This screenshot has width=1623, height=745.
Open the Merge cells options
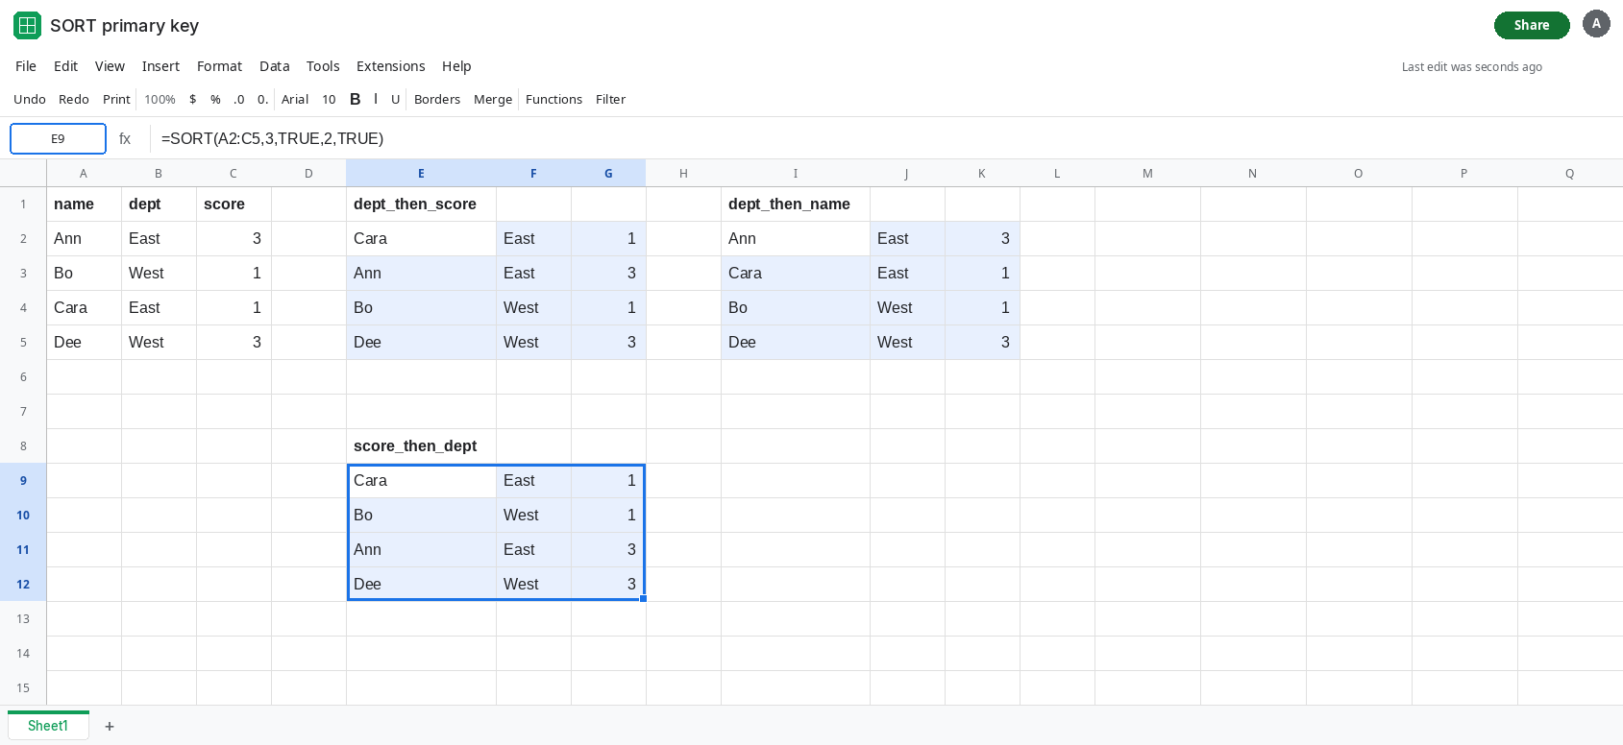pyautogui.click(x=493, y=99)
